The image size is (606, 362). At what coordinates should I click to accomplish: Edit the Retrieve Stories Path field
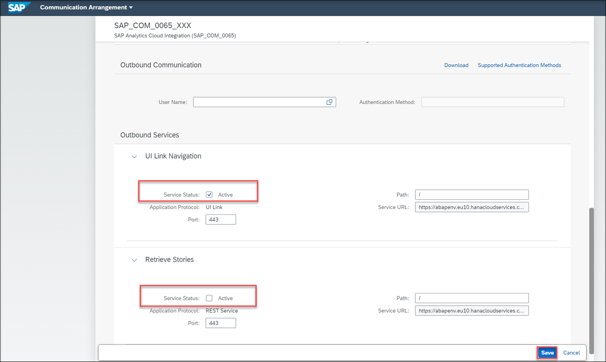472,298
